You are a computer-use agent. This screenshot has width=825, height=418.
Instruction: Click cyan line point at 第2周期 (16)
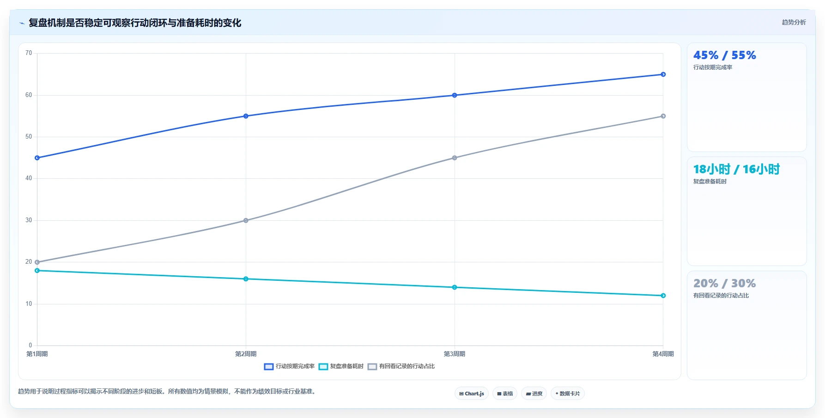246,279
